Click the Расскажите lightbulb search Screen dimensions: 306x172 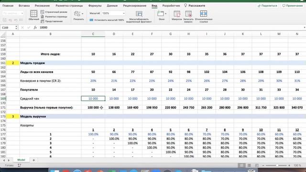195,6
